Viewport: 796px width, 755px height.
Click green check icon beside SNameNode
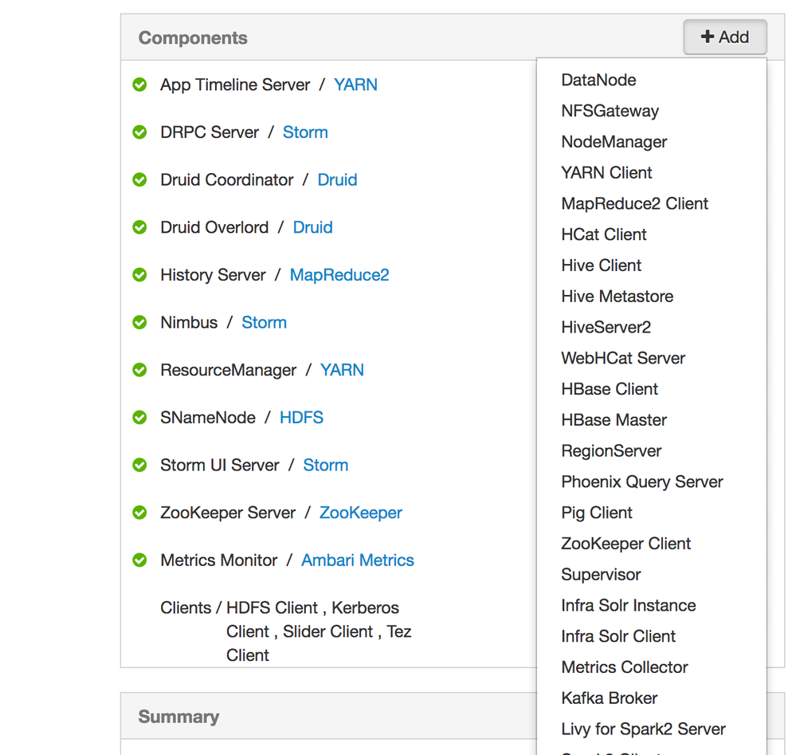[x=139, y=418]
